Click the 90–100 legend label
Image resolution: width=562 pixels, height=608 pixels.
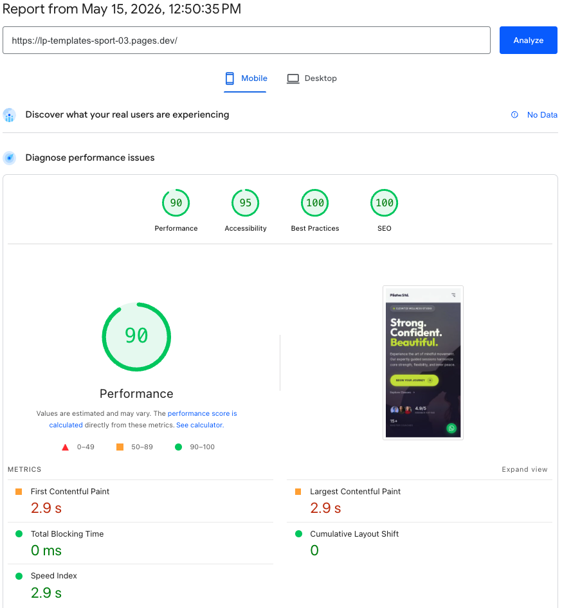202,447
